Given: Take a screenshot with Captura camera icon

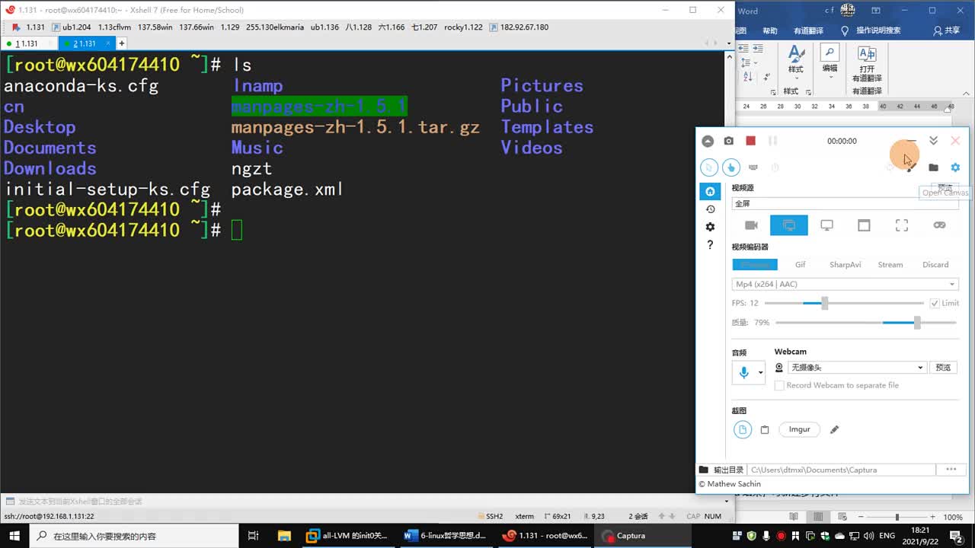Looking at the screenshot, I should click(729, 141).
